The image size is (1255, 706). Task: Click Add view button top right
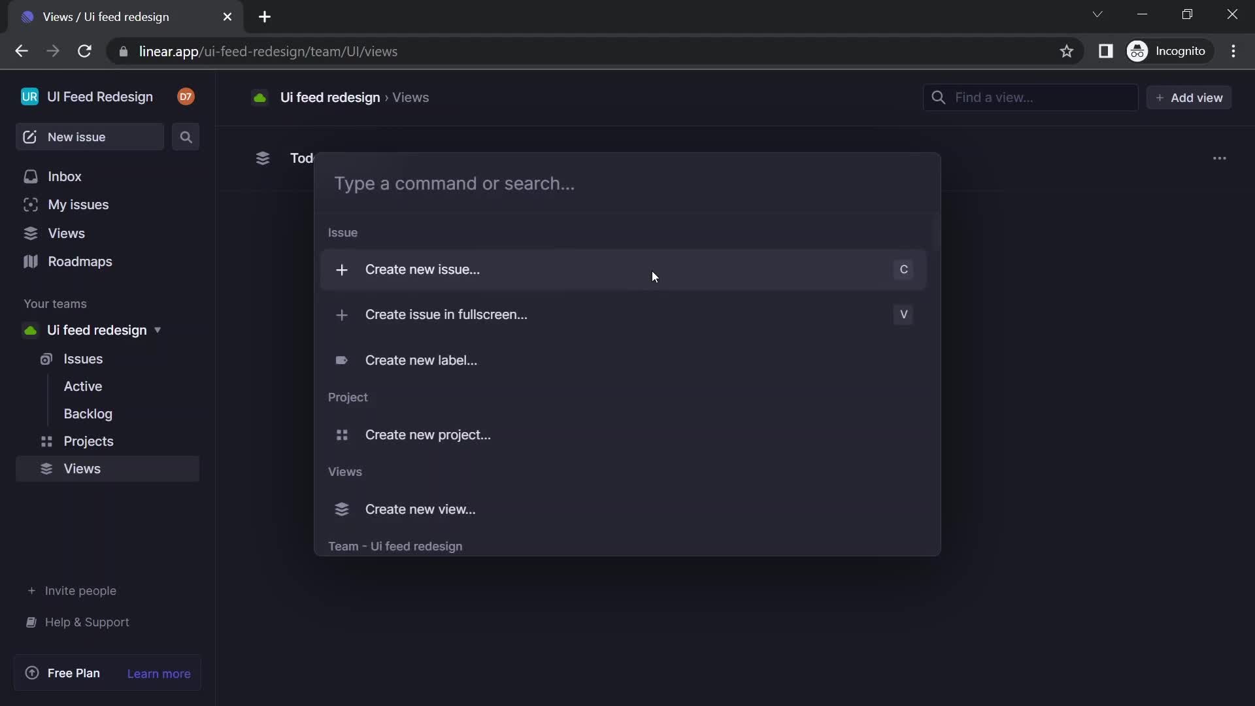tap(1190, 97)
